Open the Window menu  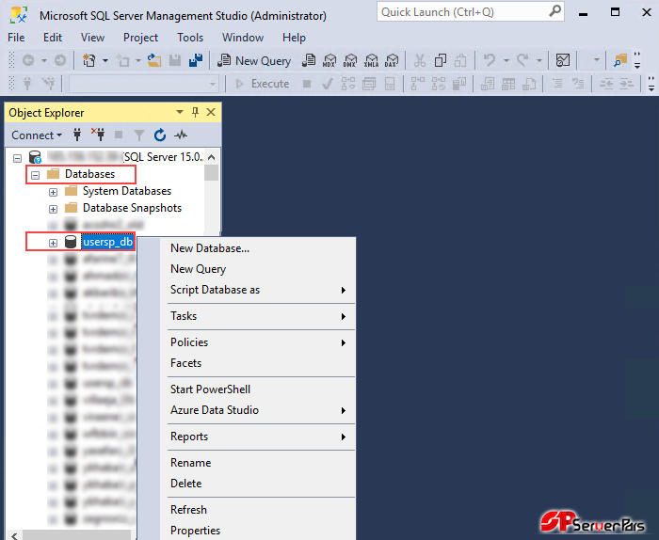click(x=243, y=38)
